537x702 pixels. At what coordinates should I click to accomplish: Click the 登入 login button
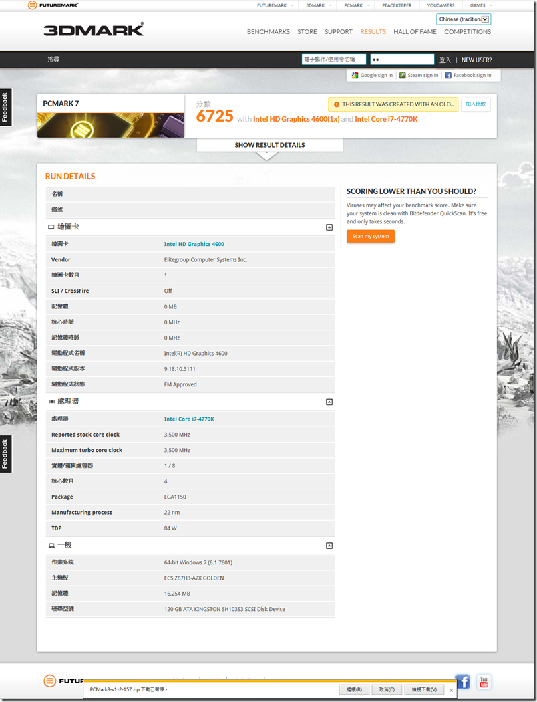click(x=445, y=60)
